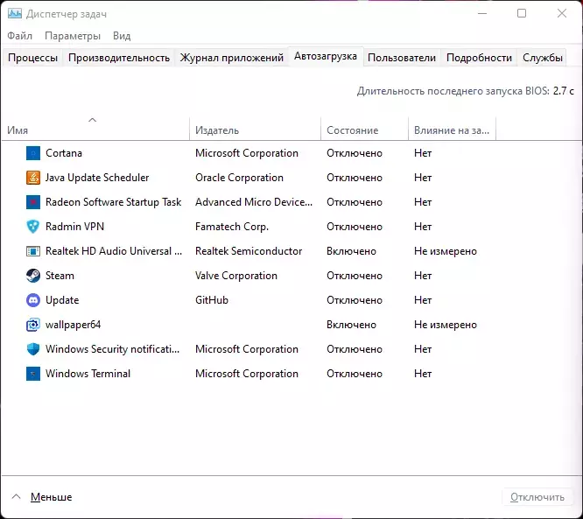Switch to the Процессы tab
The image size is (583, 519).
pos(32,58)
